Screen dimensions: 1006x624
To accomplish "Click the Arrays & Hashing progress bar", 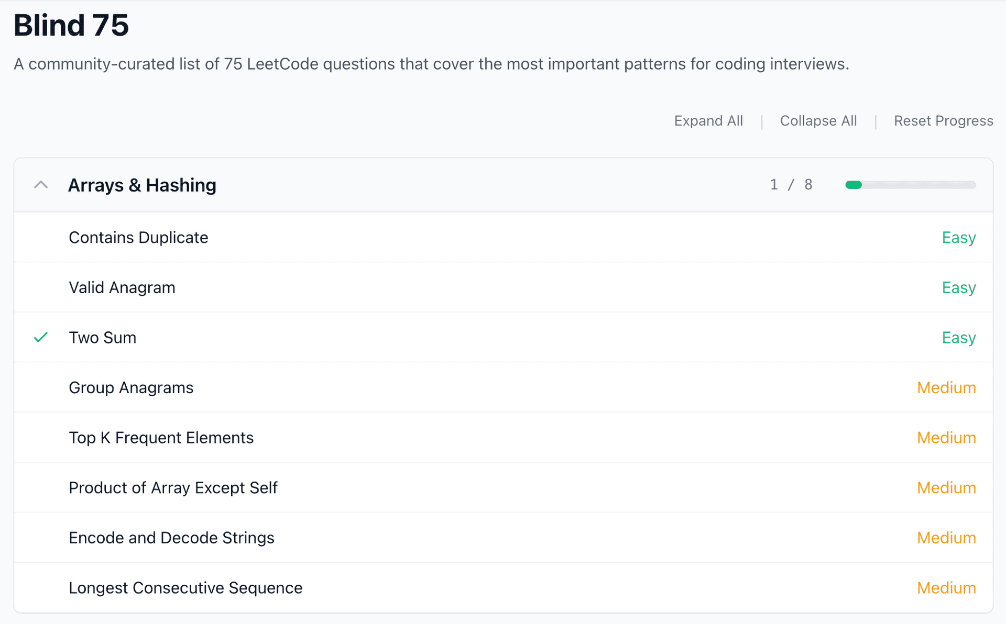I will click(x=910, y=185).
